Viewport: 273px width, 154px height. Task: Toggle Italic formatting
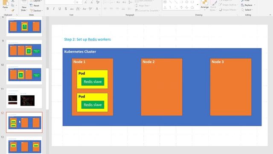(54, 9)
